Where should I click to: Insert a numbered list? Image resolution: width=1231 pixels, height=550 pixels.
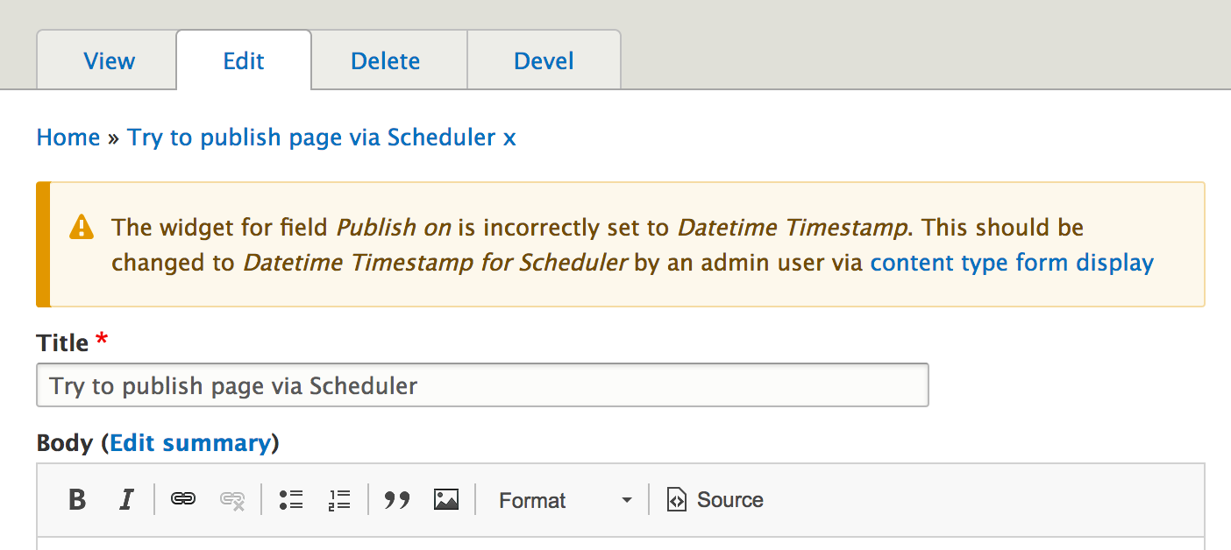click(x=338, y=499)
